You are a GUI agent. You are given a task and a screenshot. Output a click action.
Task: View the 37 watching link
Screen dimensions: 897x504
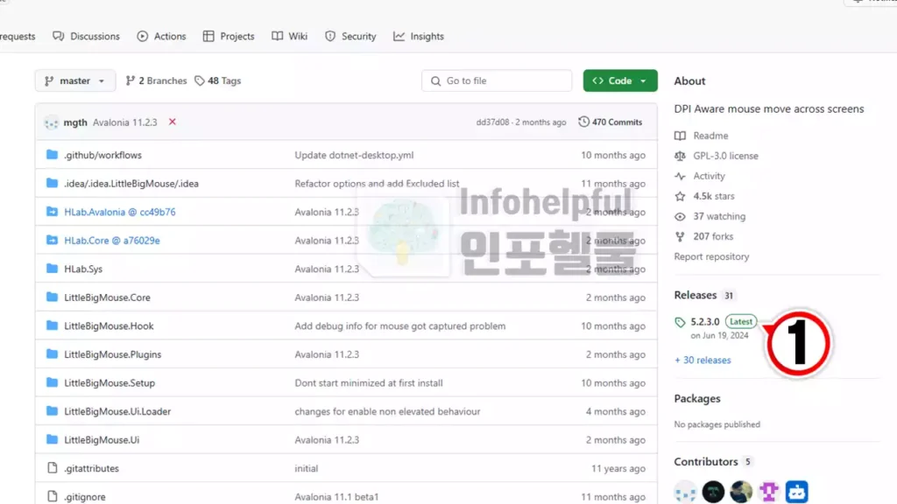click(x=719, y=217)
